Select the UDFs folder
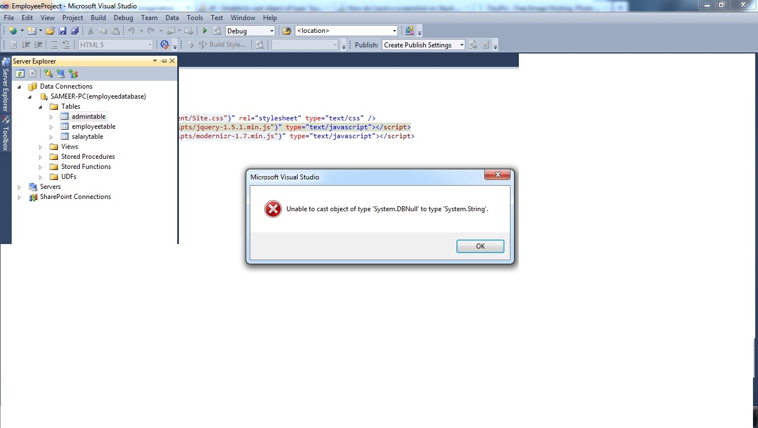The height and width of the screenshot is (428, 758). (x=69, y=177)
